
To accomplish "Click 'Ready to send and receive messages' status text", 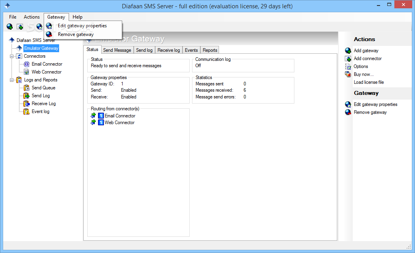I will (x=126, y=66).
